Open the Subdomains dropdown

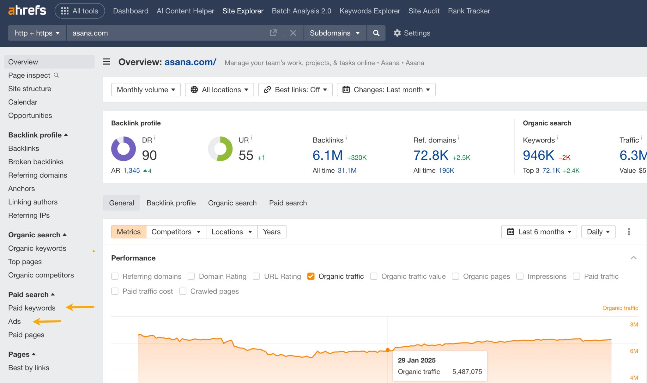pyautogui.click(x=334, y=33)
